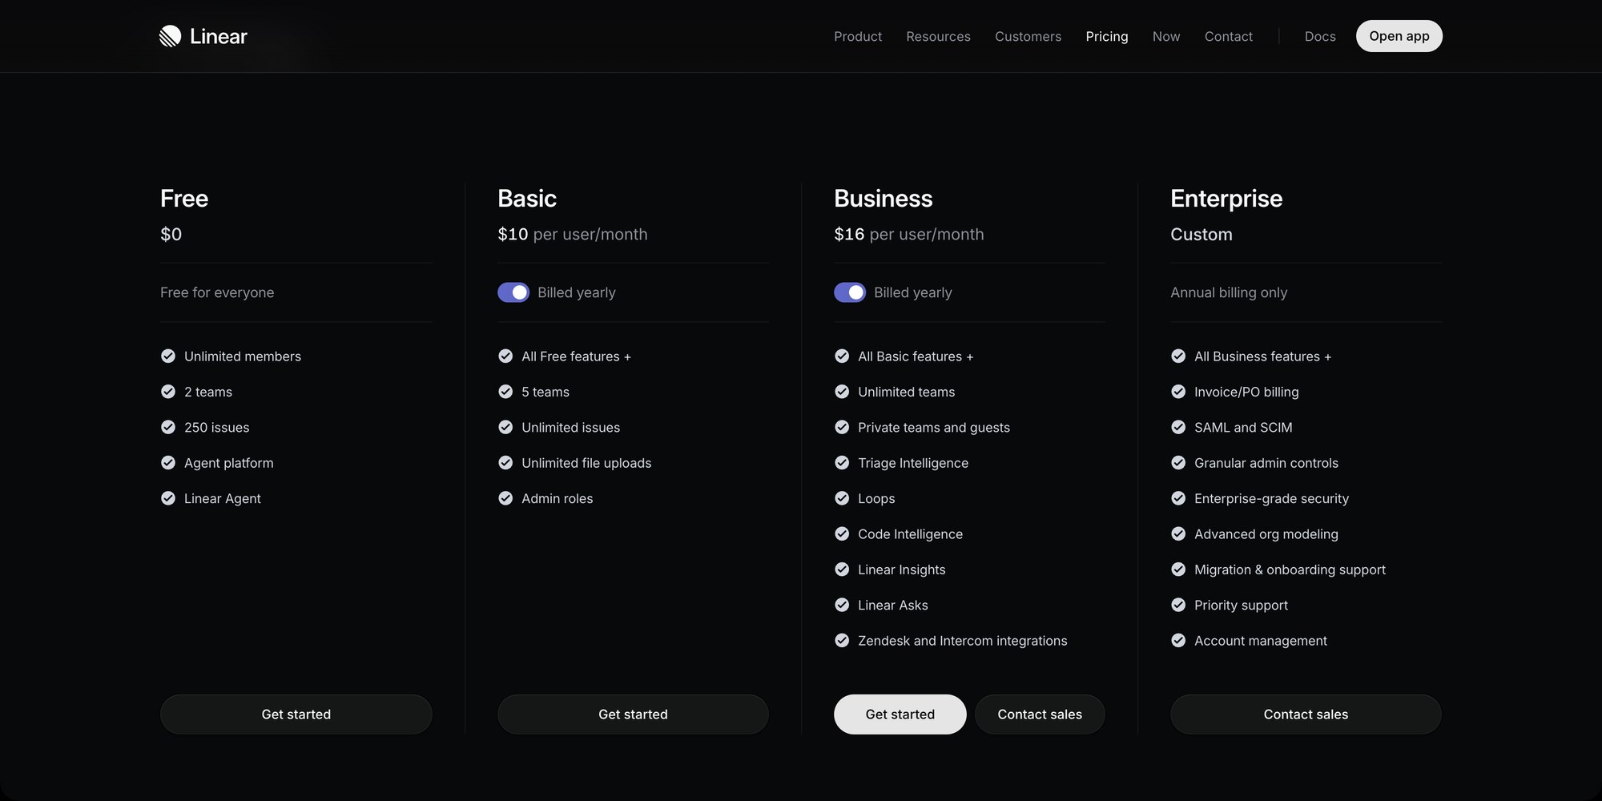This screenshot has height=801, width=1602.
Task: Click checkmark beside Migration & onboarding support
Action: [1178, 570]
